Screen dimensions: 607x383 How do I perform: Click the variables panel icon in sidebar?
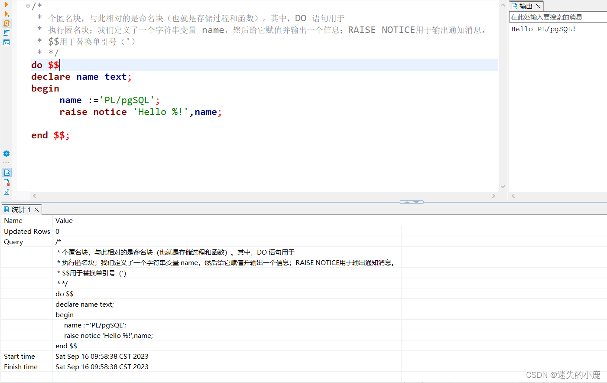(x=6, y=192)
